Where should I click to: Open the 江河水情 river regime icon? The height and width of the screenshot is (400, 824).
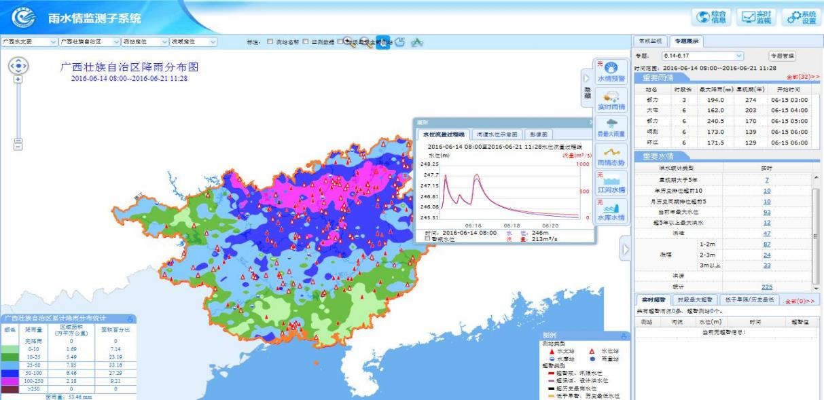tap(611, 183)
